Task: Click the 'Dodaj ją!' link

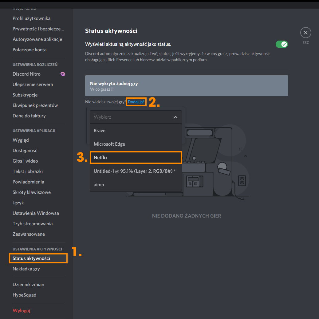Action: [136, 102]
